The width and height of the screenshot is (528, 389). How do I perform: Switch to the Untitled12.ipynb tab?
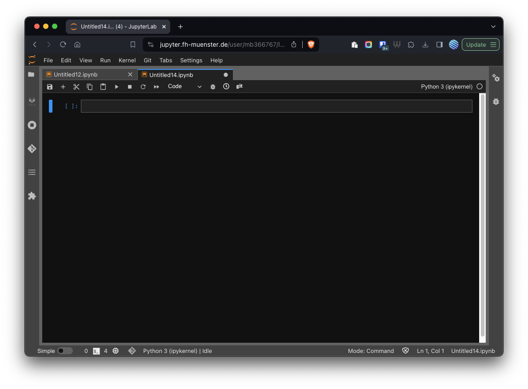[76, 75]
